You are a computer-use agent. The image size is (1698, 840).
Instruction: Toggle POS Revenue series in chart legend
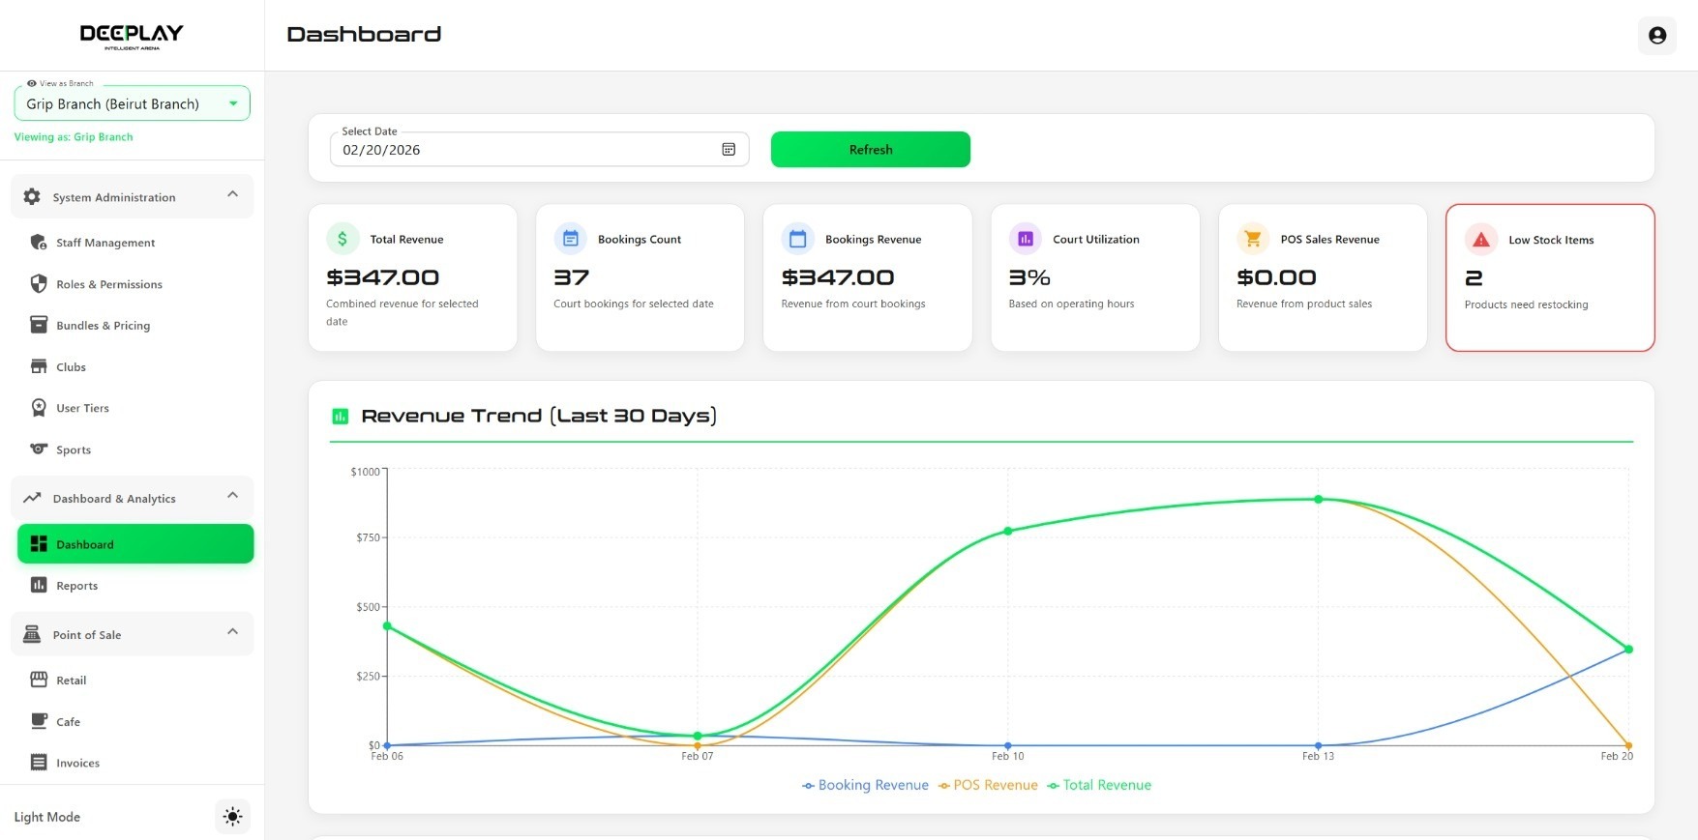click(988, 785)
